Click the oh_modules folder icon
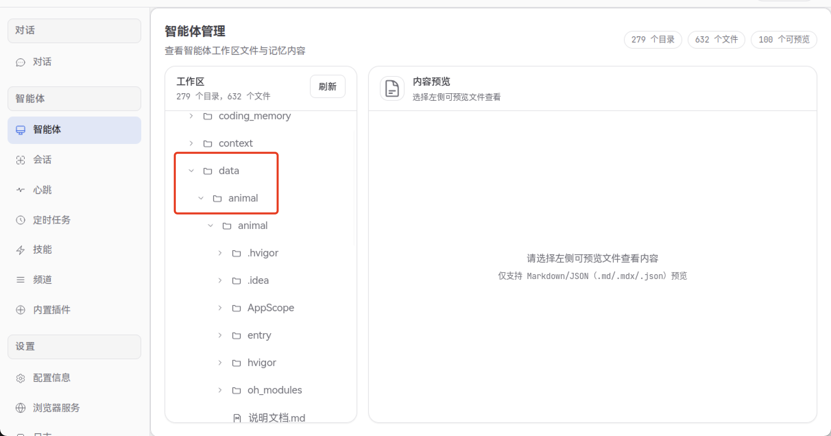Image resolution: width=831 pixels, height=436 pixels. click(237, 390)
